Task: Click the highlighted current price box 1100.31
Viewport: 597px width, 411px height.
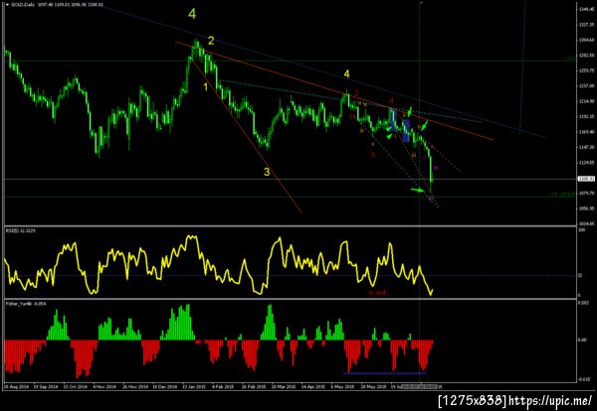Action: coord(586,179)
